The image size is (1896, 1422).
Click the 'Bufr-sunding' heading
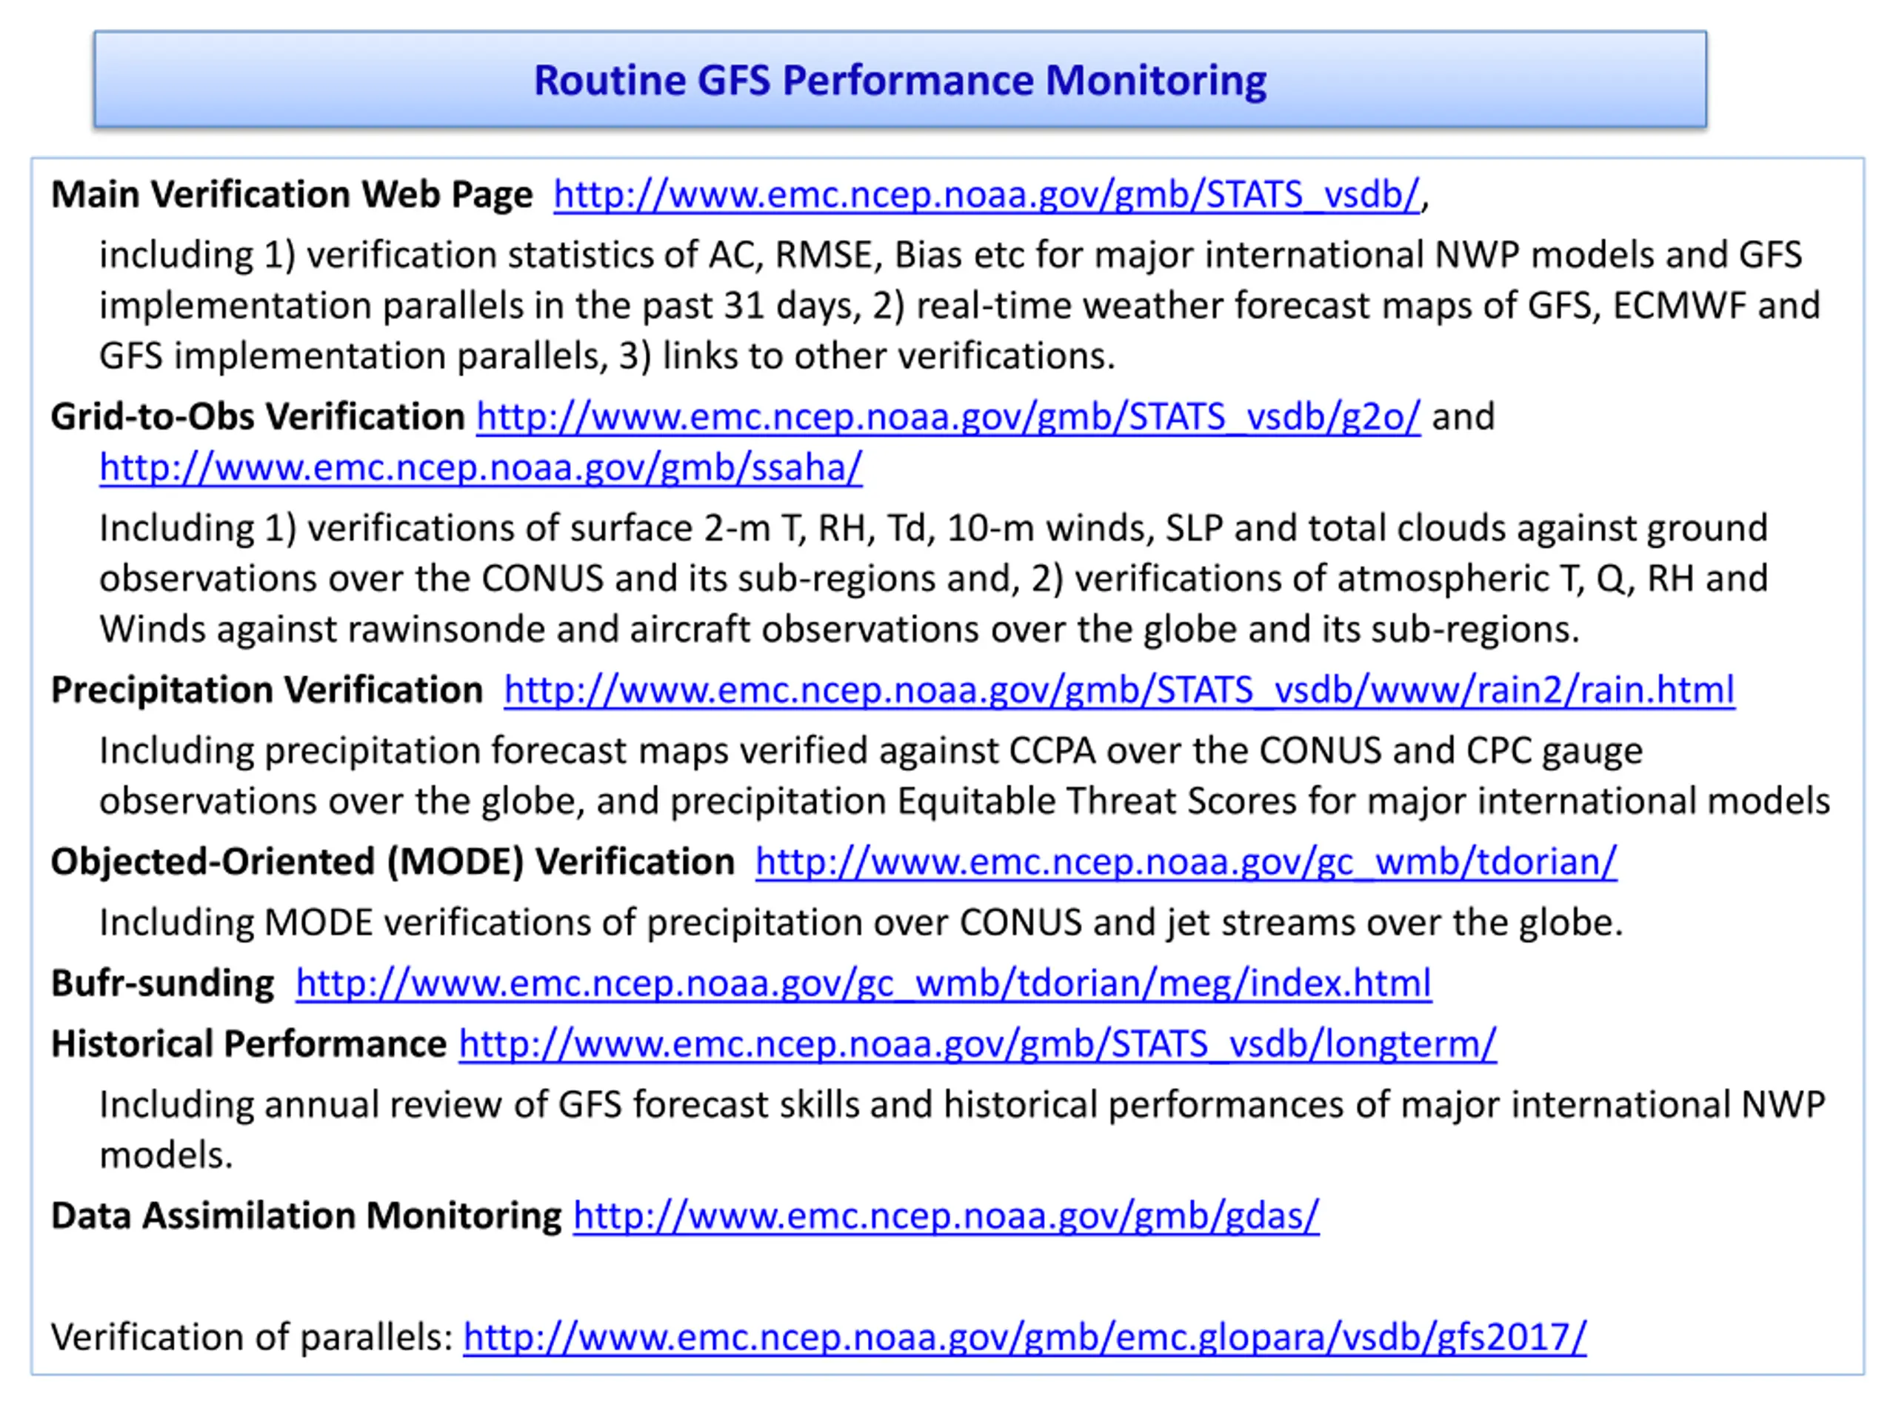(x=162, y=983)
